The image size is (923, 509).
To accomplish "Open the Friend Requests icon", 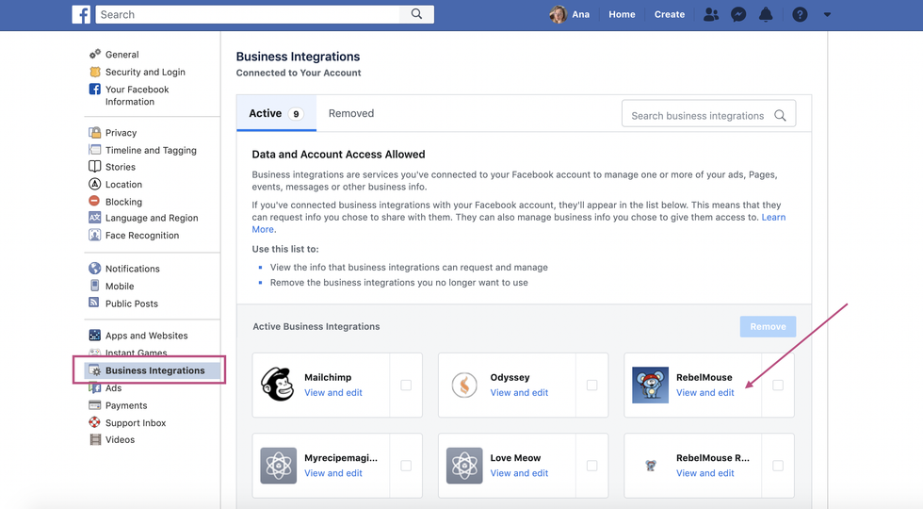I will click(x=711, y=14).
